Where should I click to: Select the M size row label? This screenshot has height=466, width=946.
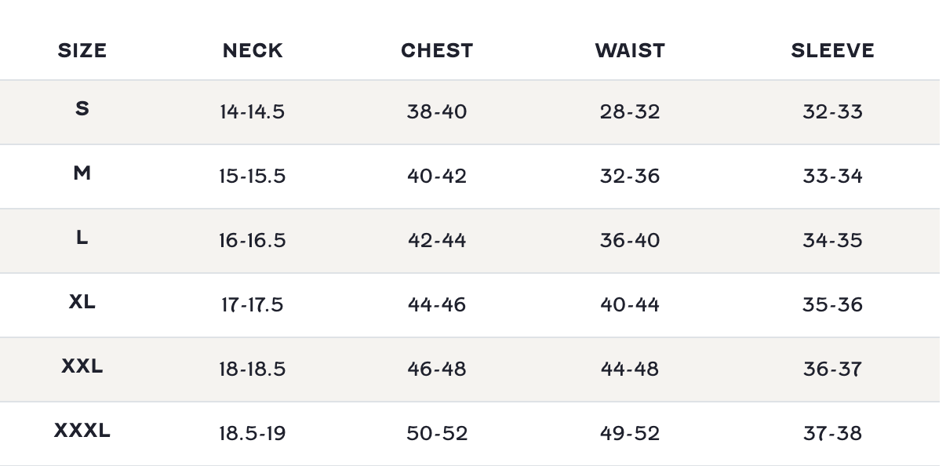click(82, 173)
